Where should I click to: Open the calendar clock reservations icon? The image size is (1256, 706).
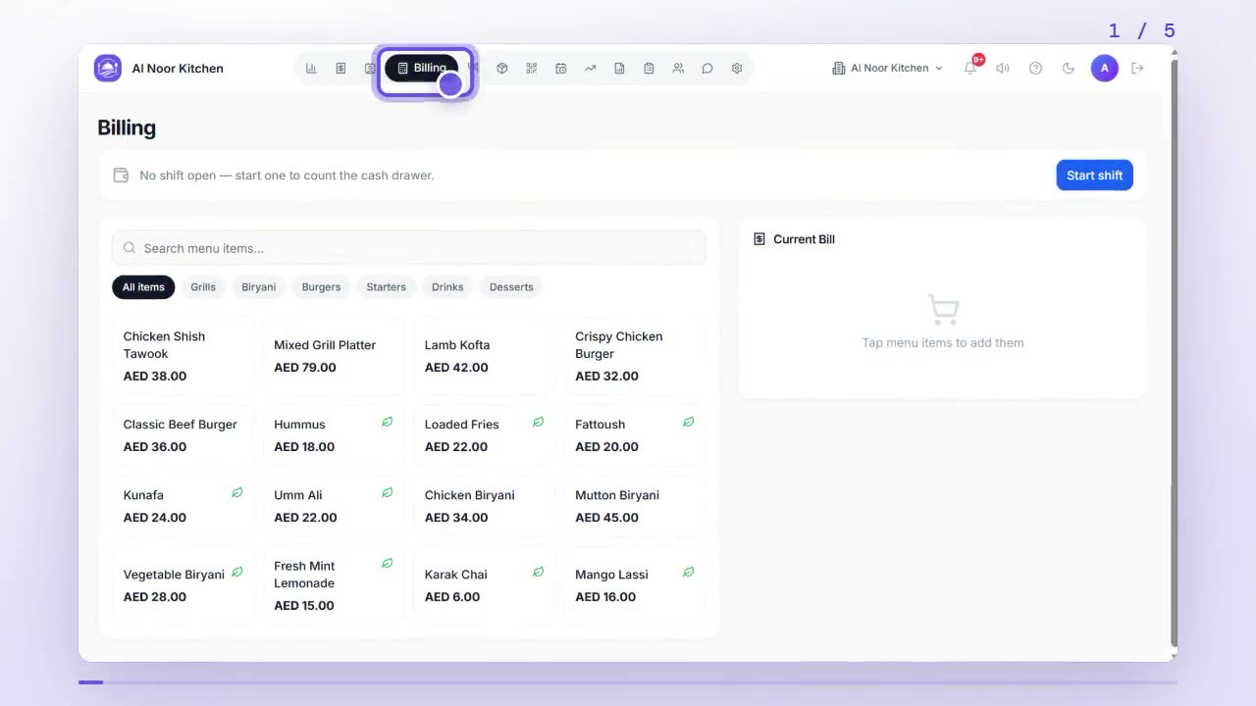(560, 69)
